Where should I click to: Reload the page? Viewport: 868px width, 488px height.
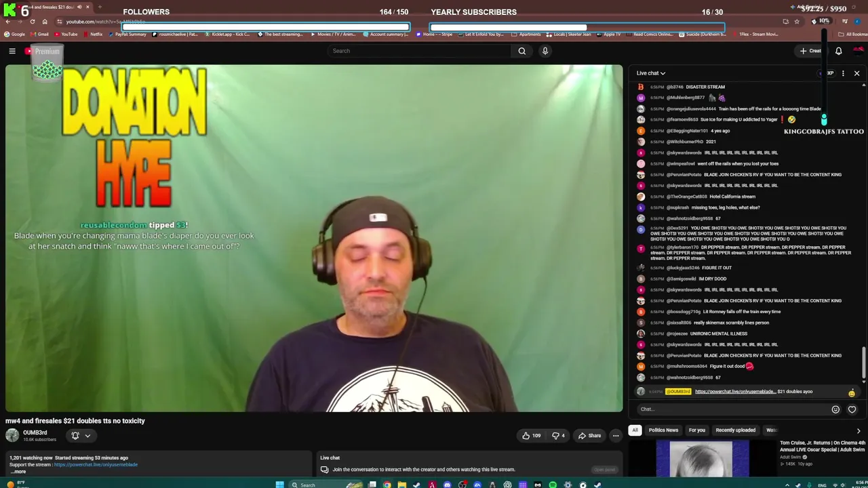33,22
